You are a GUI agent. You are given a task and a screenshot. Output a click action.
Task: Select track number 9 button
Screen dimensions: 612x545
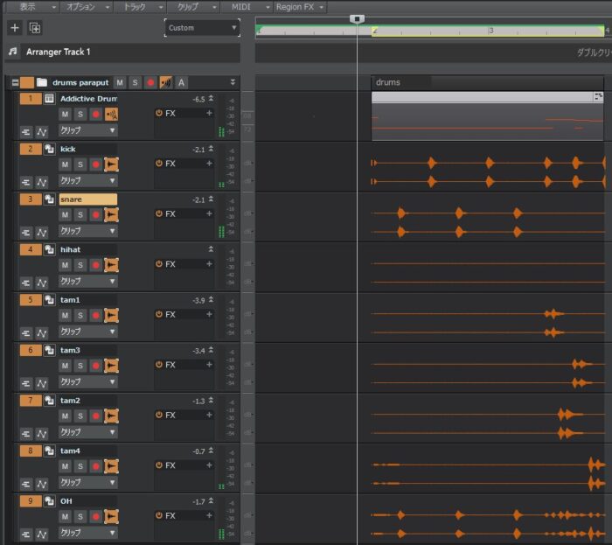pos(31,501)
